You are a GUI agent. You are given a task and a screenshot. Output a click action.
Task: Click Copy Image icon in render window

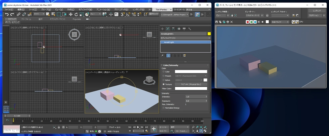pyautogui.click(x=220, y=22)
